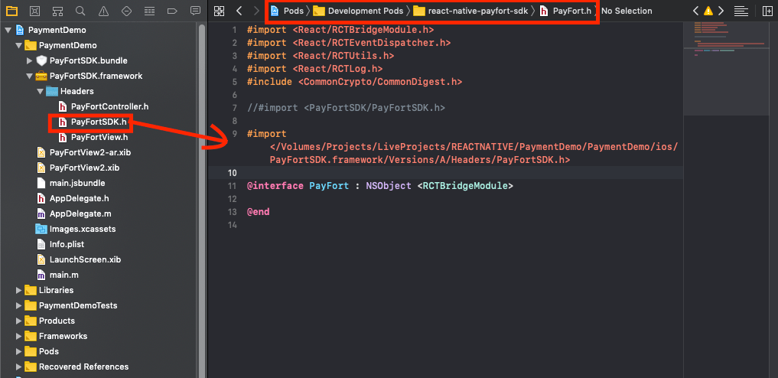The width and height of the screenshot is (778, 378).
Task: Place cursor on empty line 10
Action: coord(445,173)
